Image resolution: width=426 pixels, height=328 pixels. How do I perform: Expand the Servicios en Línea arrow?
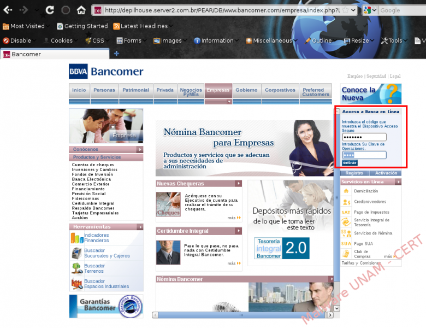coord(398,181)
